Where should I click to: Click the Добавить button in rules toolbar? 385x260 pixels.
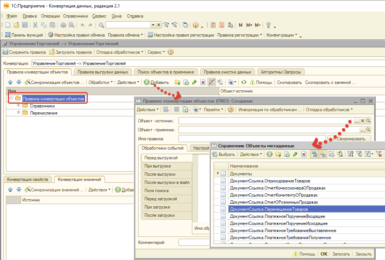point(157,82)
